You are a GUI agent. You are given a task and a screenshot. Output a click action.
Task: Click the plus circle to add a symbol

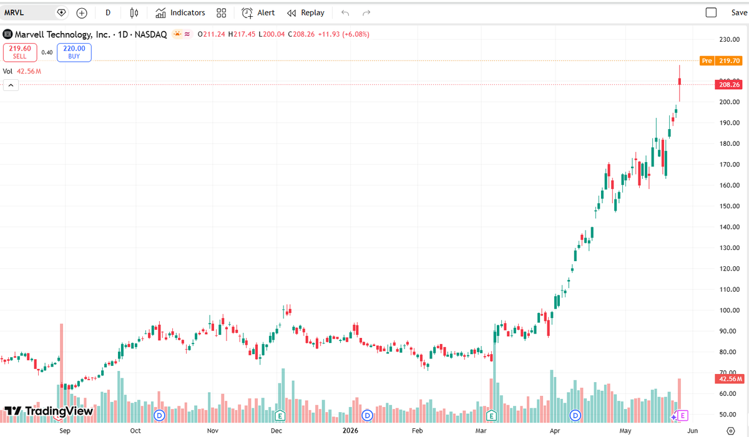coord(82,12)
